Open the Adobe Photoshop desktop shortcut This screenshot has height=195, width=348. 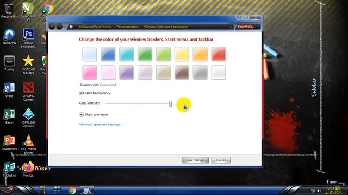click(x=28, y=38)
